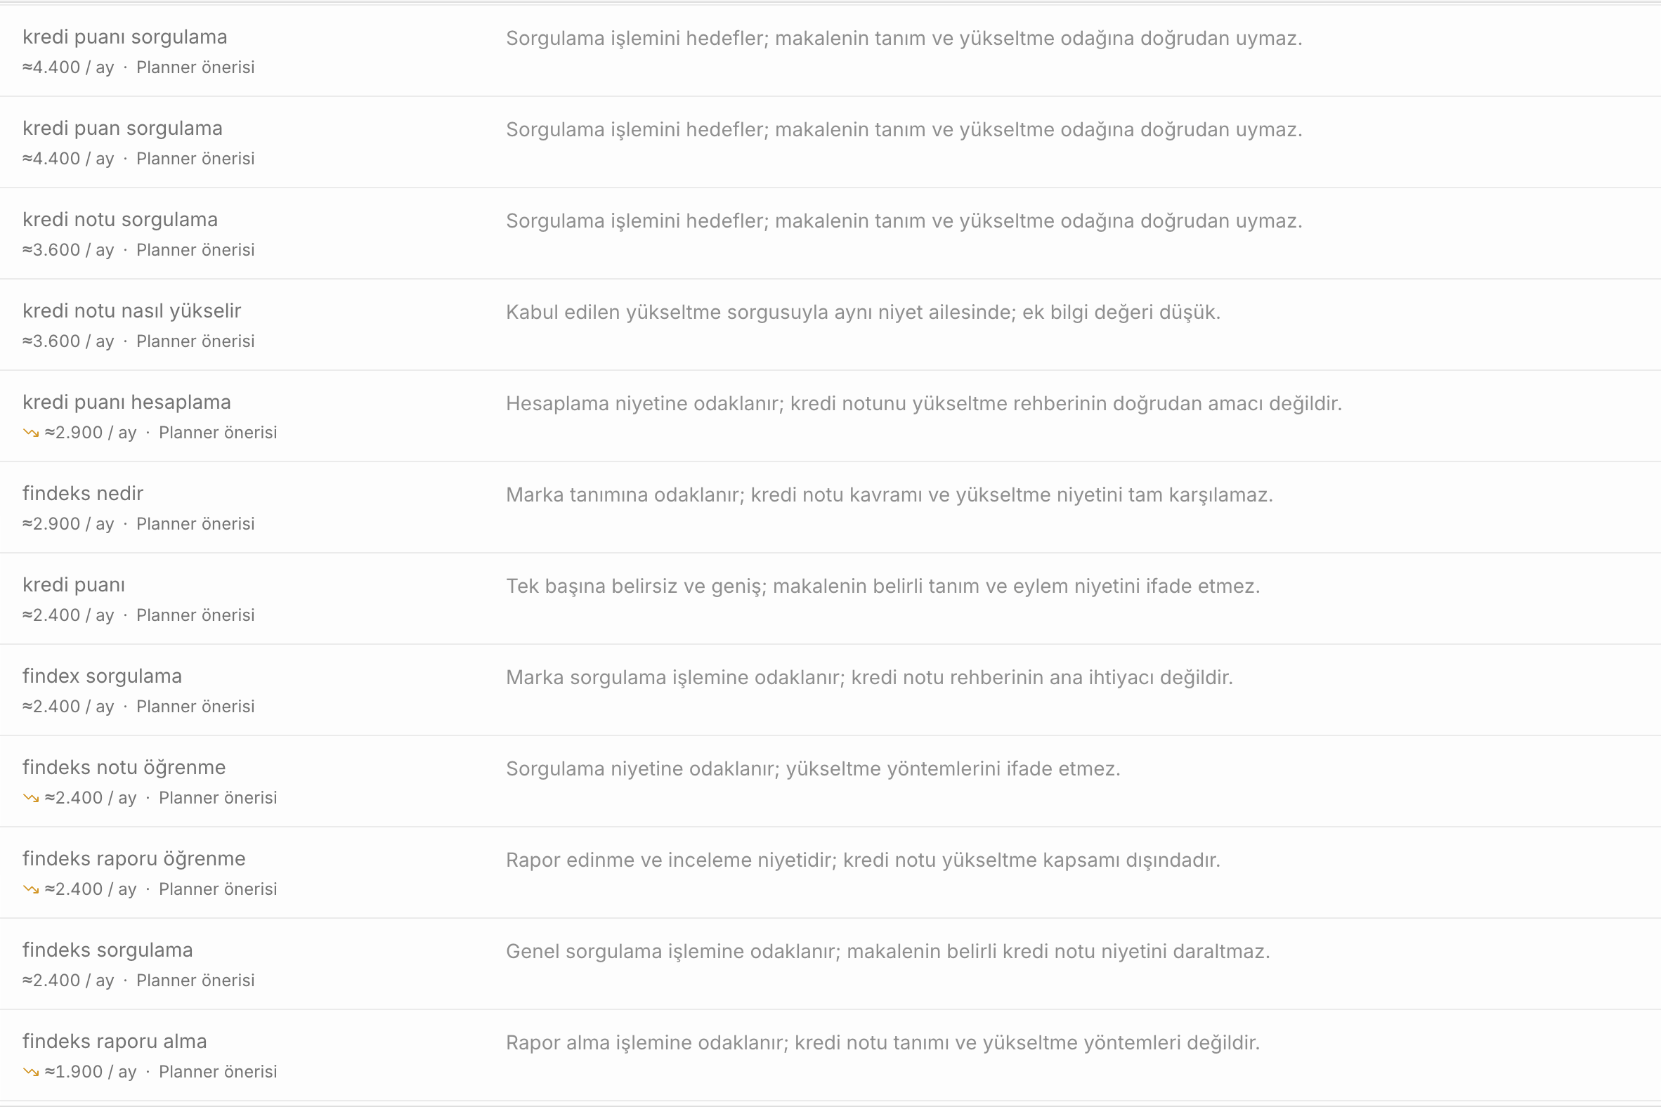1661x1107 pixels.
Task: Click the ≈2.900 / ay volume under findeks nedir
Action: tap(67, 524)
